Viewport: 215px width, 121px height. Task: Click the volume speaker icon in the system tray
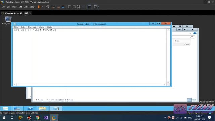[x=177, y=118]
